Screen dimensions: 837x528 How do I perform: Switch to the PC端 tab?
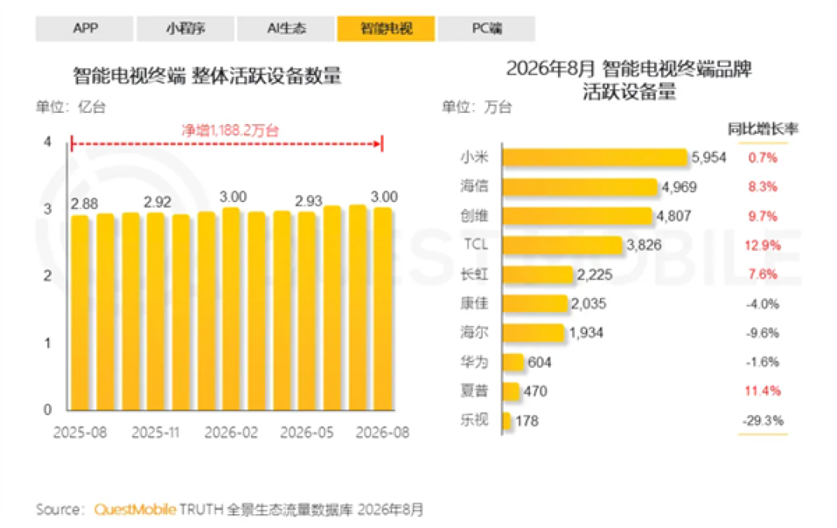coord(486,29)
